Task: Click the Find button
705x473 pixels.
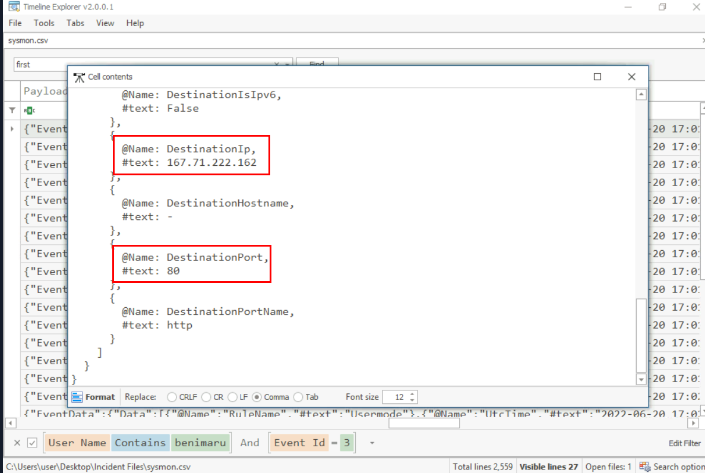Action: 317,64
